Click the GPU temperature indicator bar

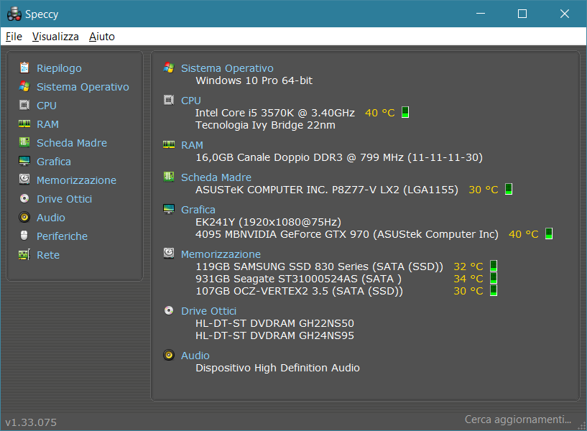tap(549, 233)
